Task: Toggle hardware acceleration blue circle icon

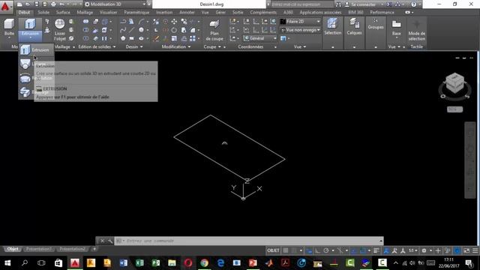Action: tap(457, 250)
